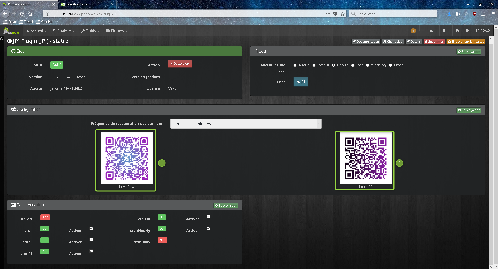
Task: Click the back arrow beside JPI Plugin title
Action: (9, 41)
